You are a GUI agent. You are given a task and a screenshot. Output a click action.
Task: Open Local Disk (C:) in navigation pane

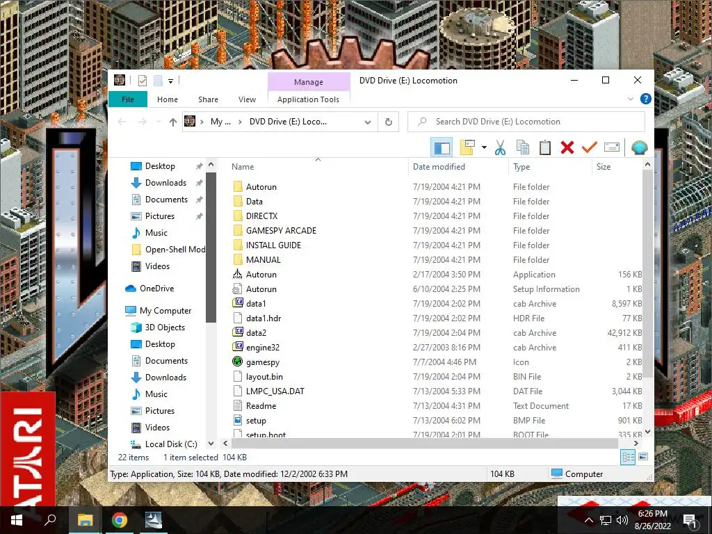(171, 444)
